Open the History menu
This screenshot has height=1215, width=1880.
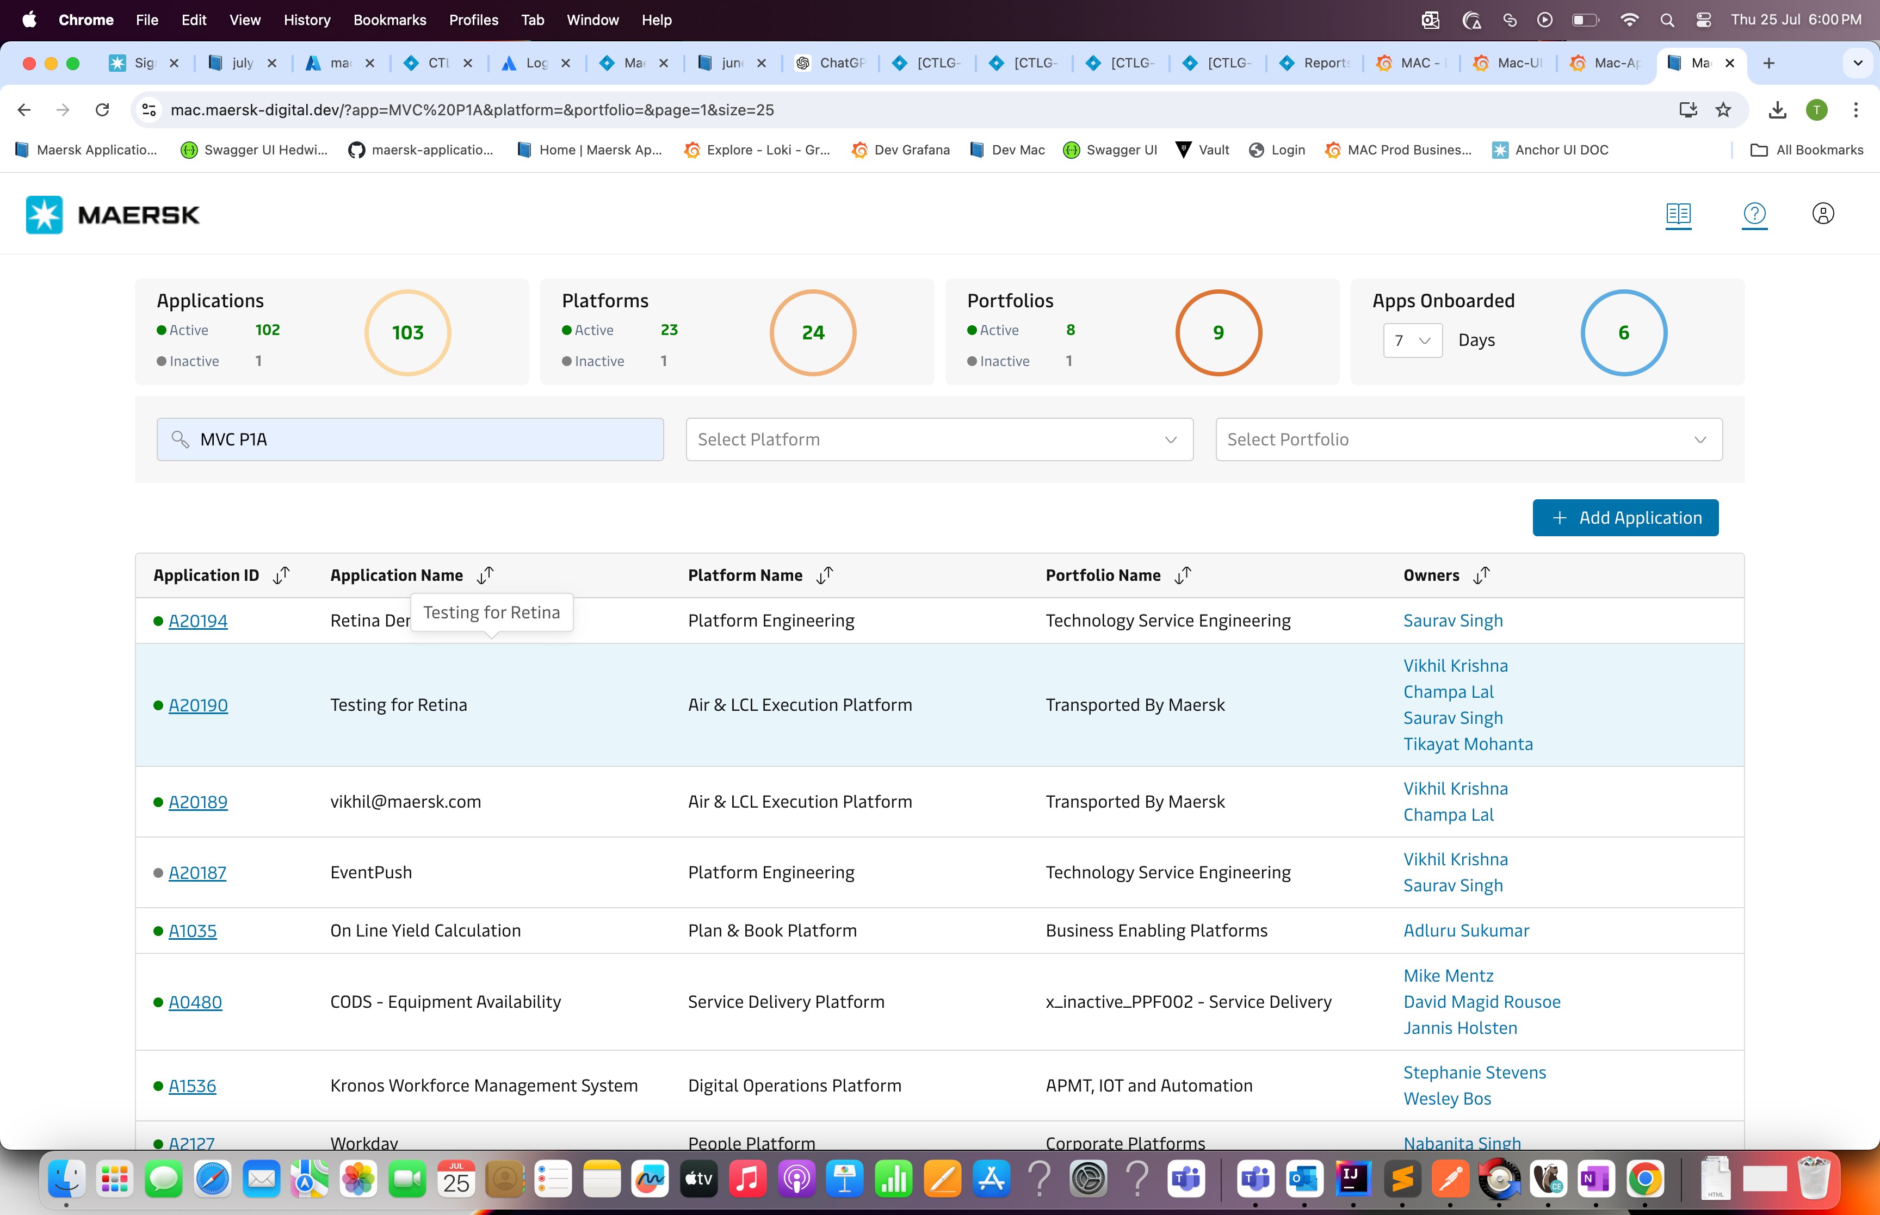[x=307, y=20]
